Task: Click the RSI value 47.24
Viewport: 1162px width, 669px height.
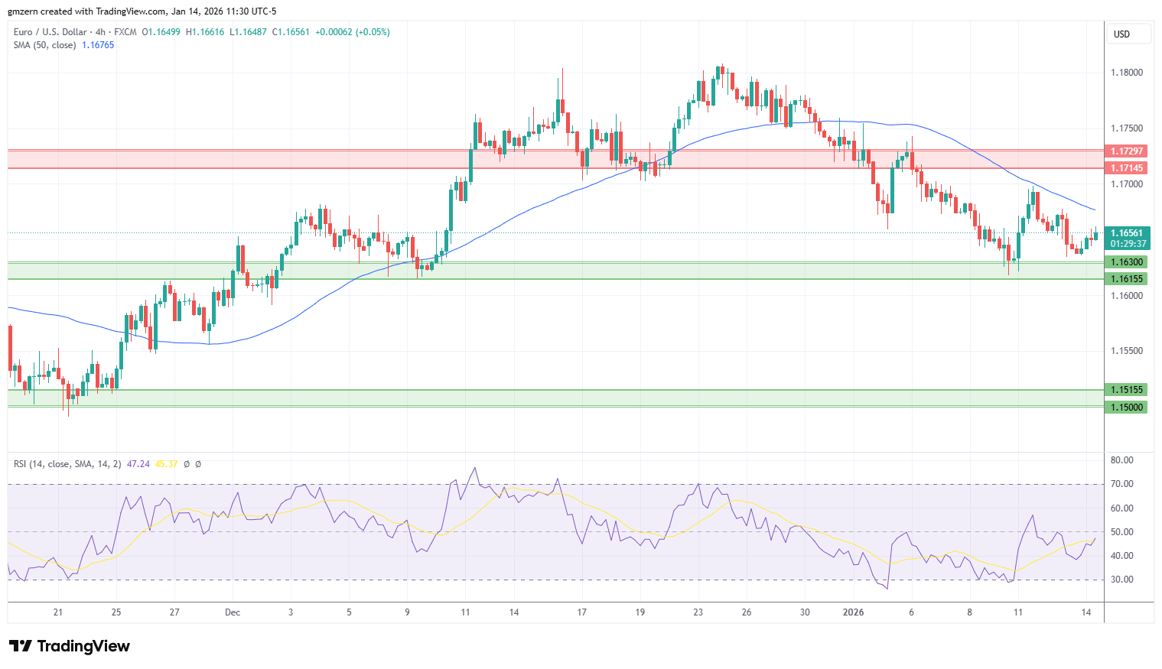Action: [138, 464]
